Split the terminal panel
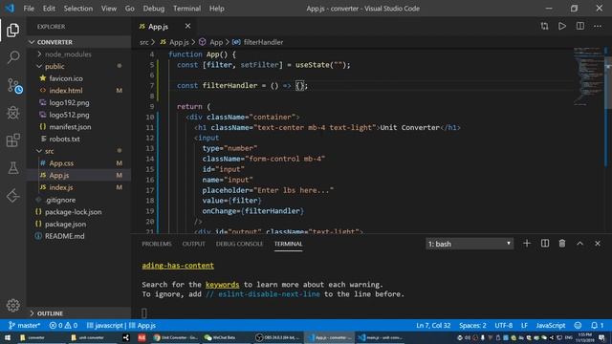612x344 pixels. point(545,244)
